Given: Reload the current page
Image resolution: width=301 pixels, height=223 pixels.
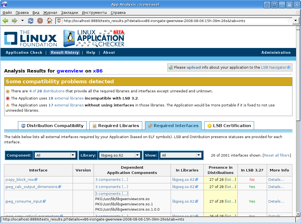Looking at the screenshot, I should pyautogui.click(x=31, y=21).
